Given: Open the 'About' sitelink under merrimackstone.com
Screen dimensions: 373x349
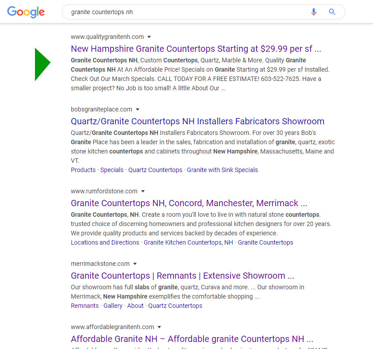Looking at the screenshot, I should coord(135,306).
